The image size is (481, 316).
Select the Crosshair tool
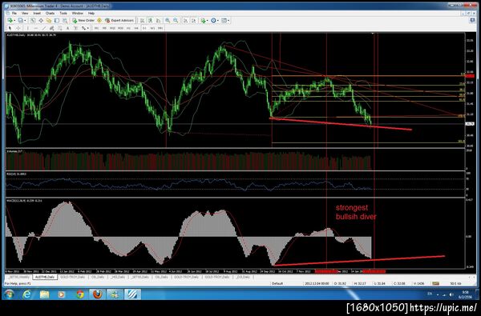pyautogui.click(x=18, y=28)
